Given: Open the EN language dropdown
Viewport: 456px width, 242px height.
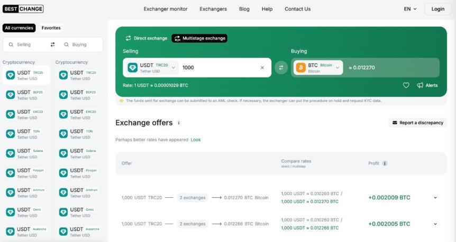Looking at the screenshot, I should [410, 9].
